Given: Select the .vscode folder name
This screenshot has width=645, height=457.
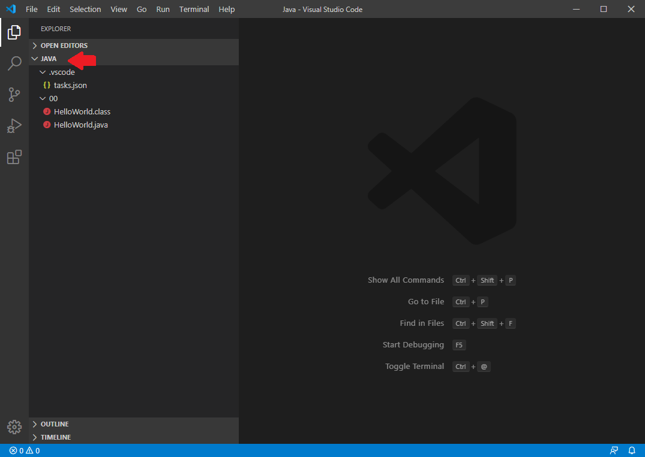Looking at the screenshot, I should coord(62,72).
